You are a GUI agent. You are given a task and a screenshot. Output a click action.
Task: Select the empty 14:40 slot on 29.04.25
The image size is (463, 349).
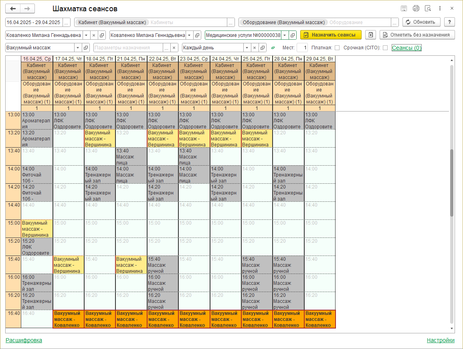(320, 211)
